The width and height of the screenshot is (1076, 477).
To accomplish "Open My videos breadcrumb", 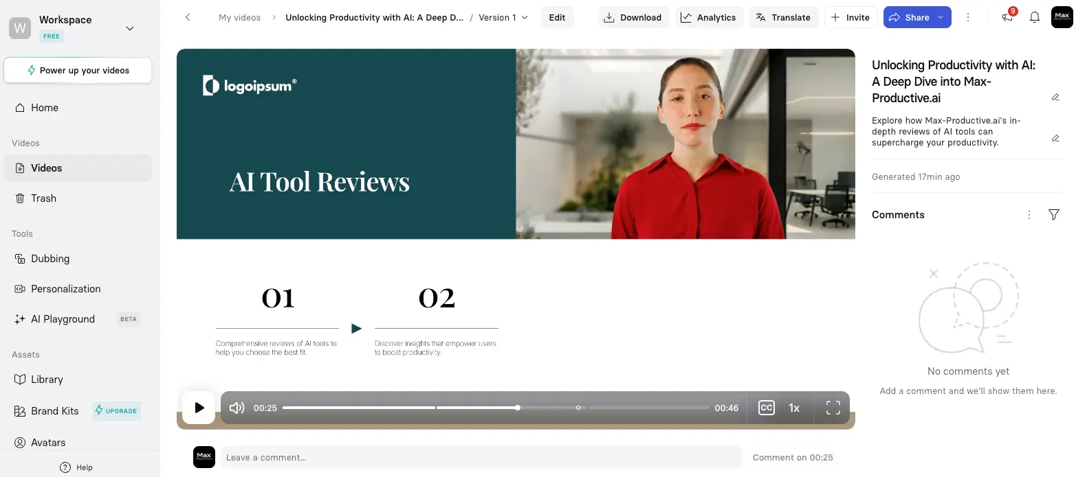I will point(239,17).
